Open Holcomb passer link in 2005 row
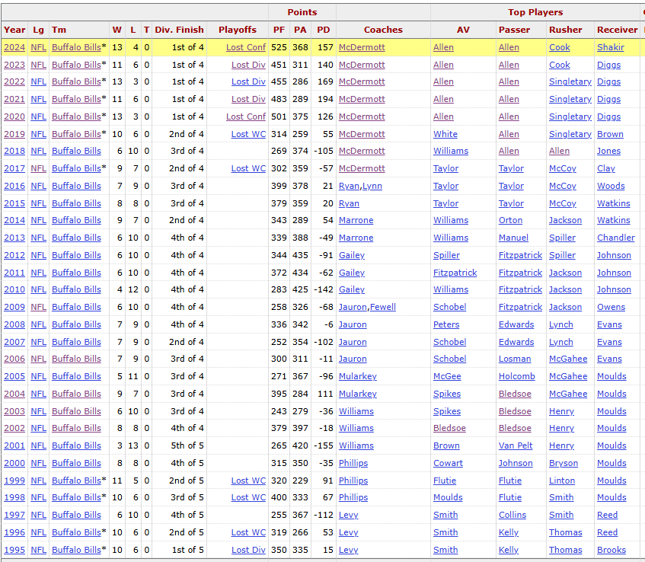This screenshot has height=562, width=645. pos(516,376)
